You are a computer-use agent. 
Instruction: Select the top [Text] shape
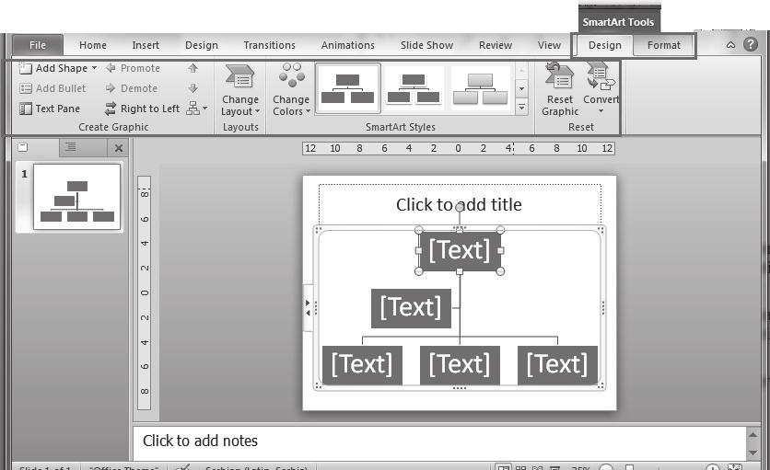coord(460,250)
